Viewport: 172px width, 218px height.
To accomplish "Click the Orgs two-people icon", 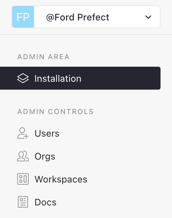I will point(23,156).
